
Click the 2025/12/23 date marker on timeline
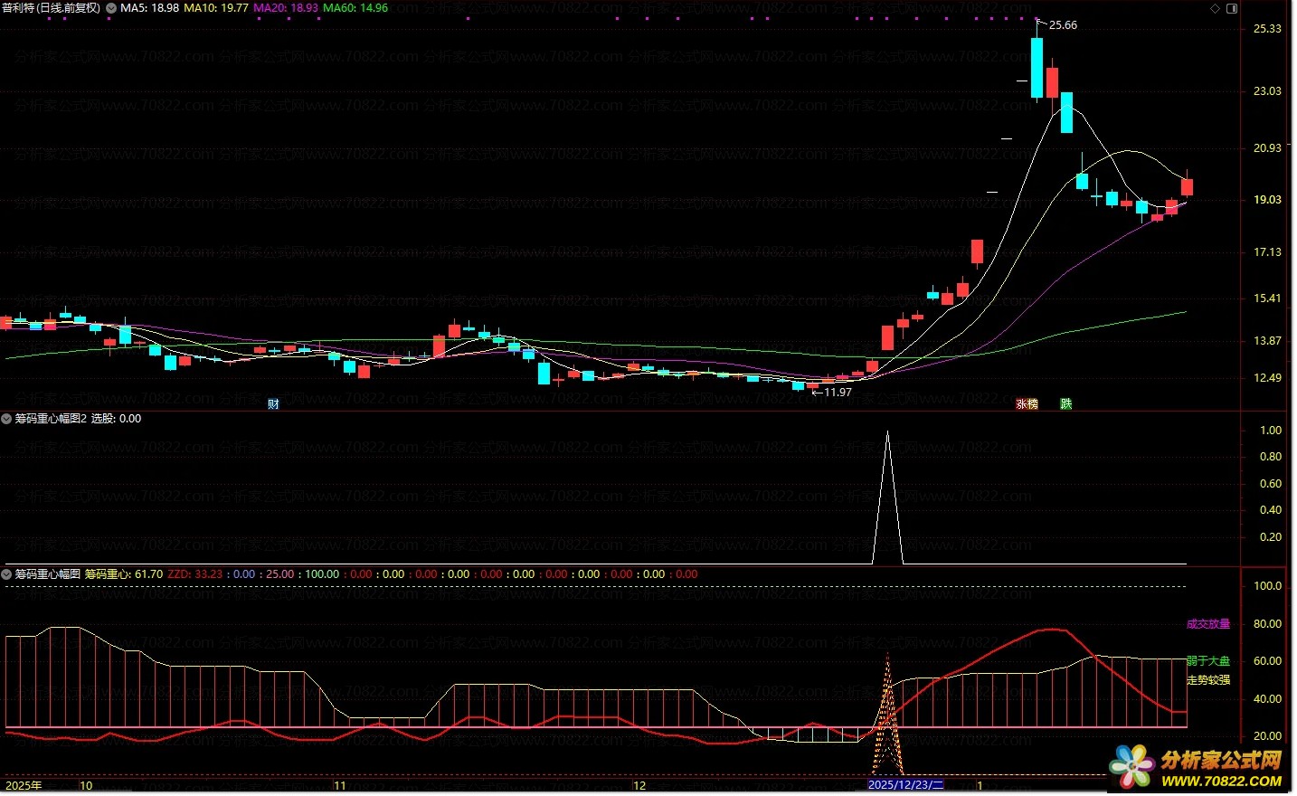click(x=905, y=785)
